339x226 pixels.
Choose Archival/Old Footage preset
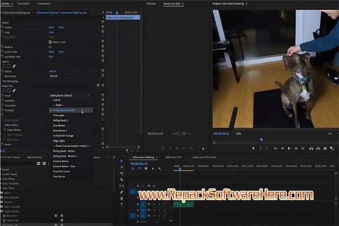coord(63,136)
